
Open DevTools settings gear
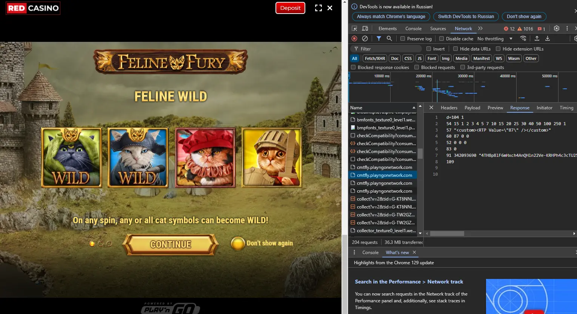[x=557, y=28]
